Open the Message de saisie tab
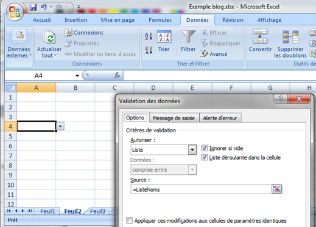 [174, 118]
